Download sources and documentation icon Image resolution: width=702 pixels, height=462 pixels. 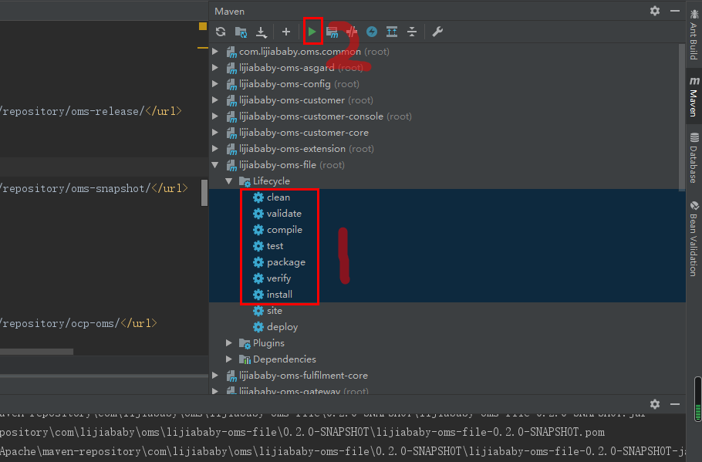[x=261, y=32]
